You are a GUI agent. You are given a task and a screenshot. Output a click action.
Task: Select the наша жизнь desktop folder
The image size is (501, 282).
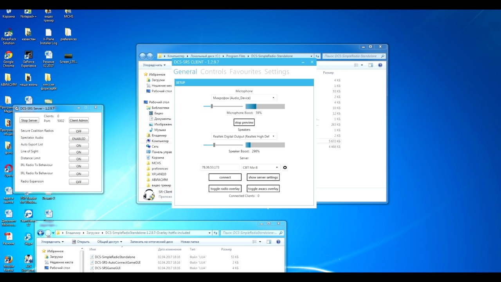tap(28, 80)
